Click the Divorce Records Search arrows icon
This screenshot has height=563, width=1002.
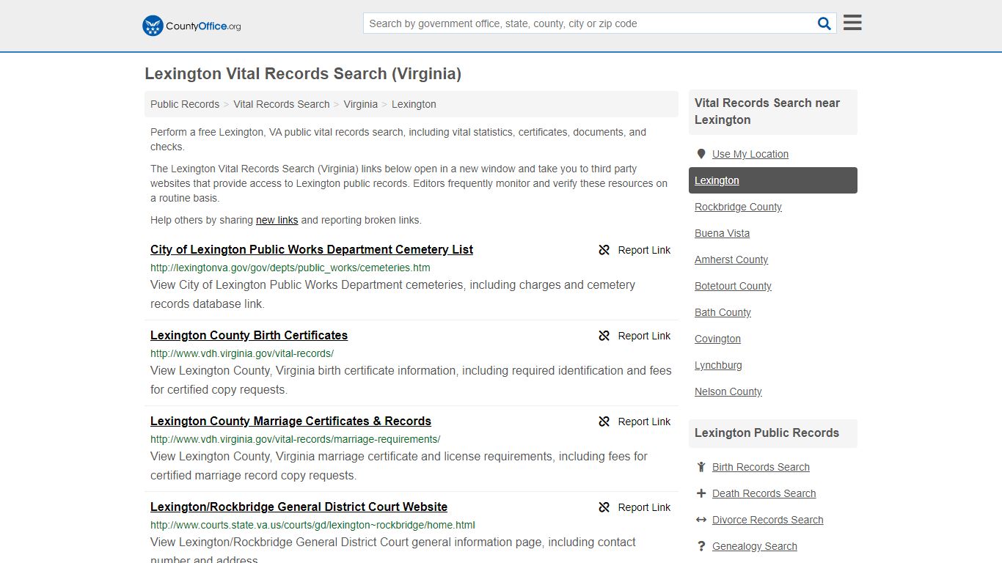(x=701, y=520)
